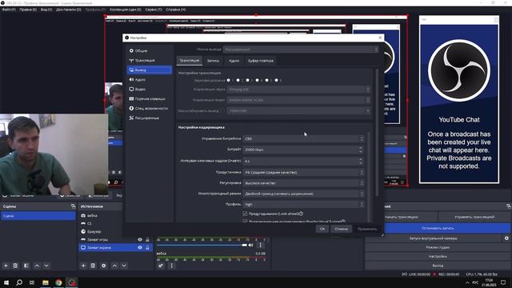This screenshot has height=288, width=512.
Task: Delete selected source using Sources trash icon
Action: click(93, 266)
